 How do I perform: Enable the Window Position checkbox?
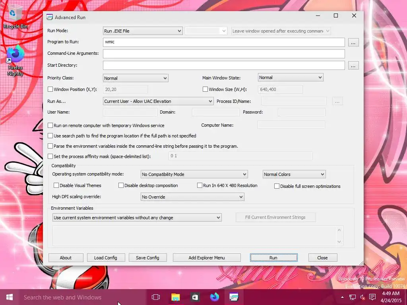coord(50,89)
